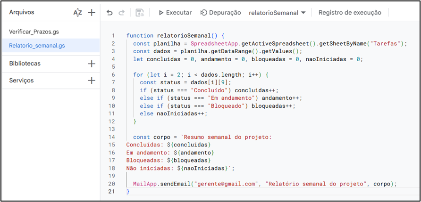The width and height of the screenshot is (421, 202).
Task: Open Registro de execução log
Action: pyautogui.click(x=350, y=13)
